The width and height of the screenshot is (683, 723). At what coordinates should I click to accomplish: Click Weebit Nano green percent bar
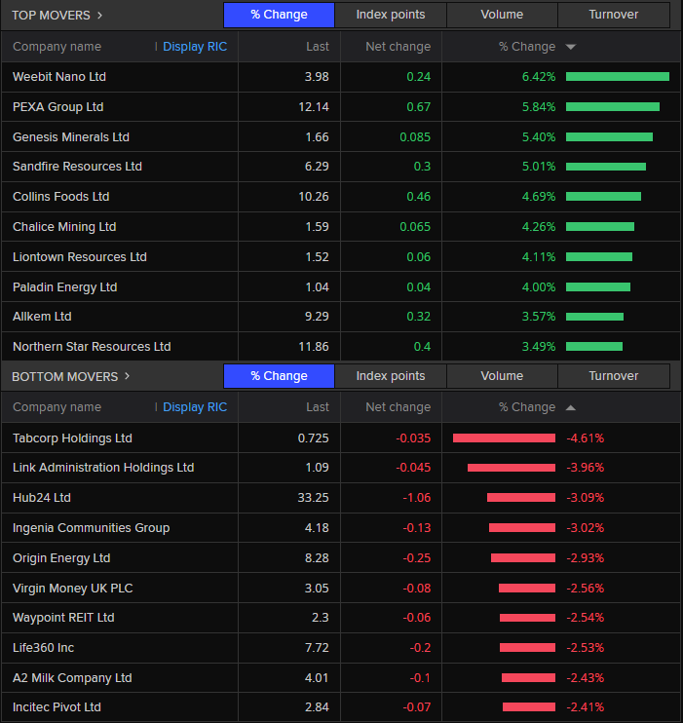618,77
